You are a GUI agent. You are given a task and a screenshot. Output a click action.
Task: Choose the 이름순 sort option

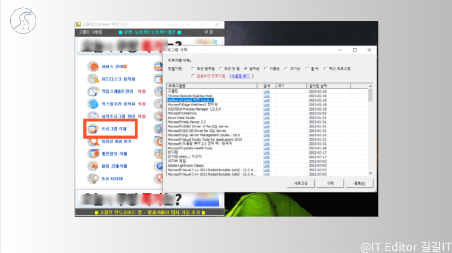(266, 69)
